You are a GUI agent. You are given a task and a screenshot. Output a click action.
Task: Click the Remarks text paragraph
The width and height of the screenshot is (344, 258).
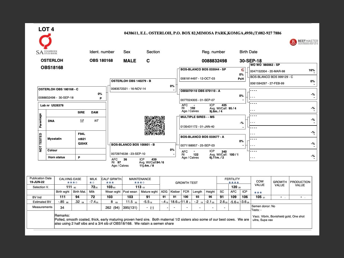coord(152,221)
